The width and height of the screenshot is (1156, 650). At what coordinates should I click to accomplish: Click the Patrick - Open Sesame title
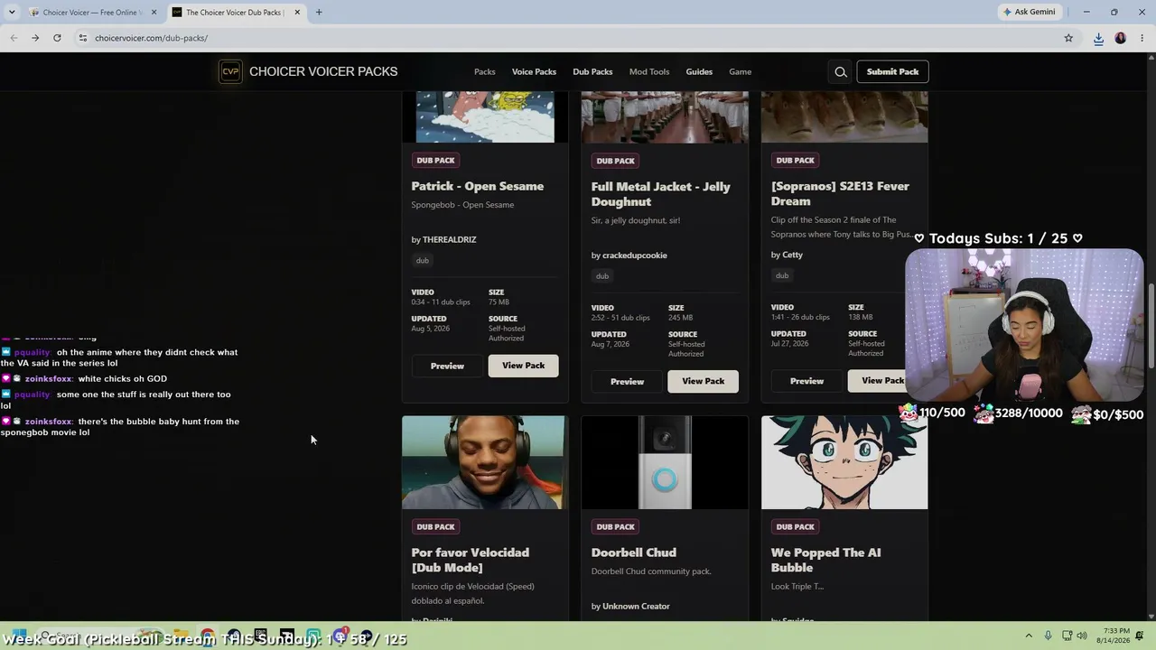click(x=478, y=186)
